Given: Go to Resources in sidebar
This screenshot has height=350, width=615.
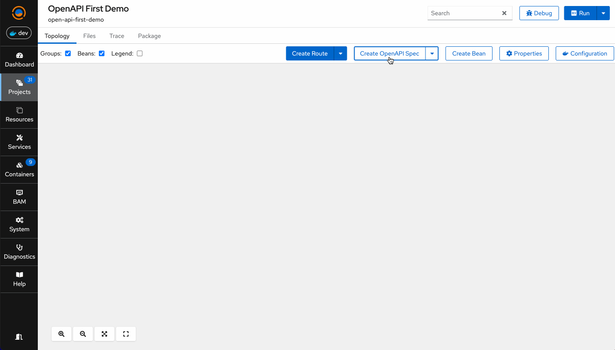Looking at the screenshot, I should click(x=19, y=115).
